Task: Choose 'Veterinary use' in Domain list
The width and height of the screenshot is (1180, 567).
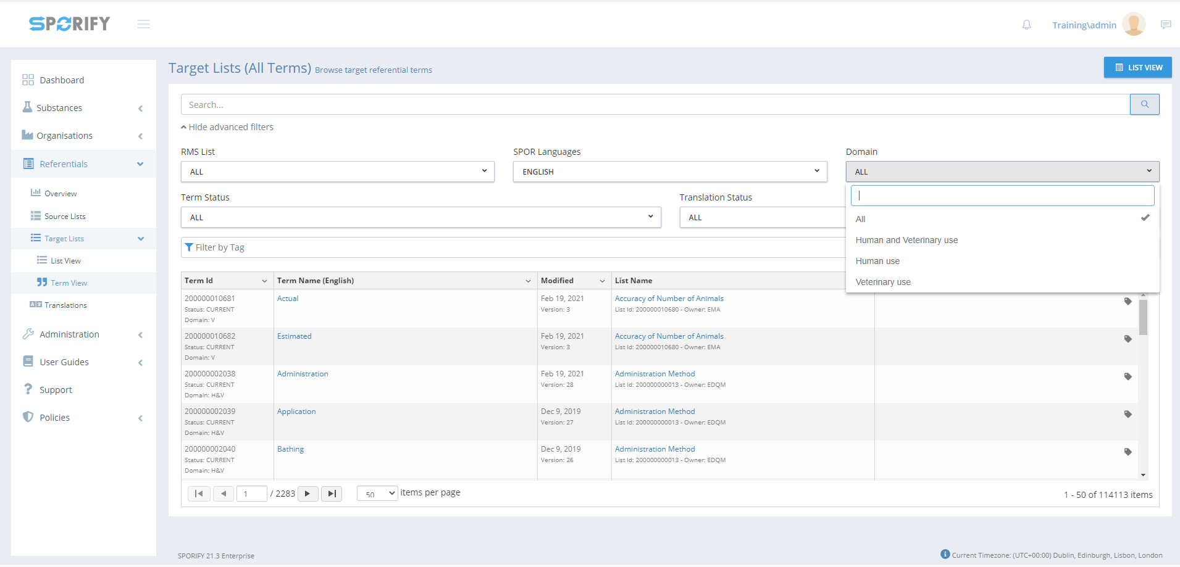Action: click(883, 282)
